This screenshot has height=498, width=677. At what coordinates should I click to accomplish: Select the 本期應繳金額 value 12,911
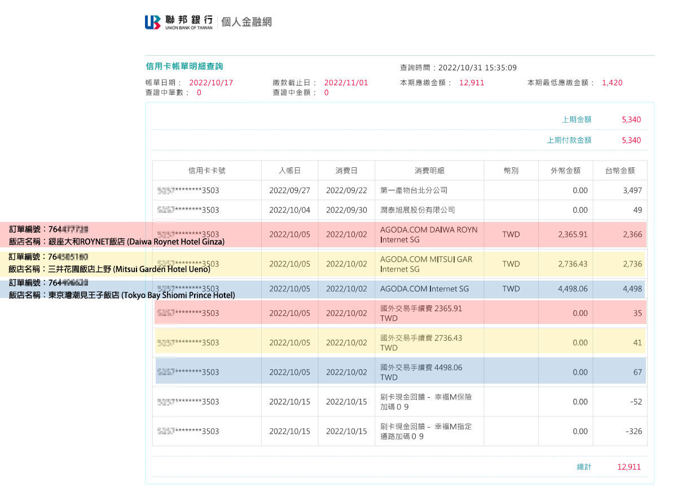(x=472, y=82)
